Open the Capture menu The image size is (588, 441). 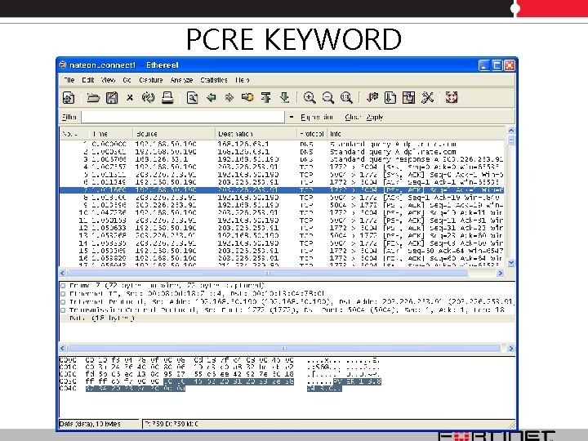(151, 80)
